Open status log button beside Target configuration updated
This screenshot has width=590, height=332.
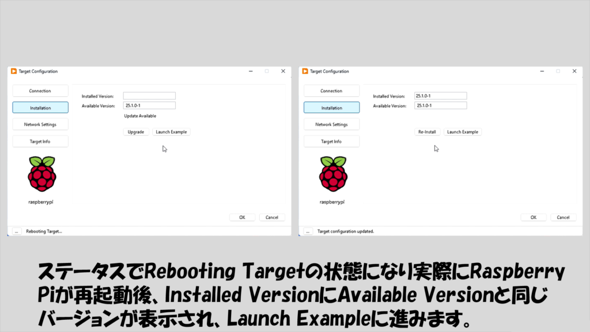(x=308, y=231)
